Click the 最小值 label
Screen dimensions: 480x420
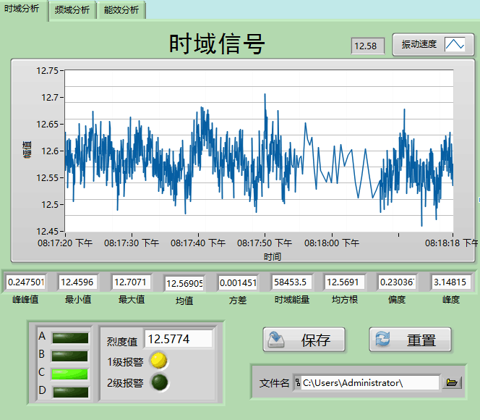[x=78, y=300]
